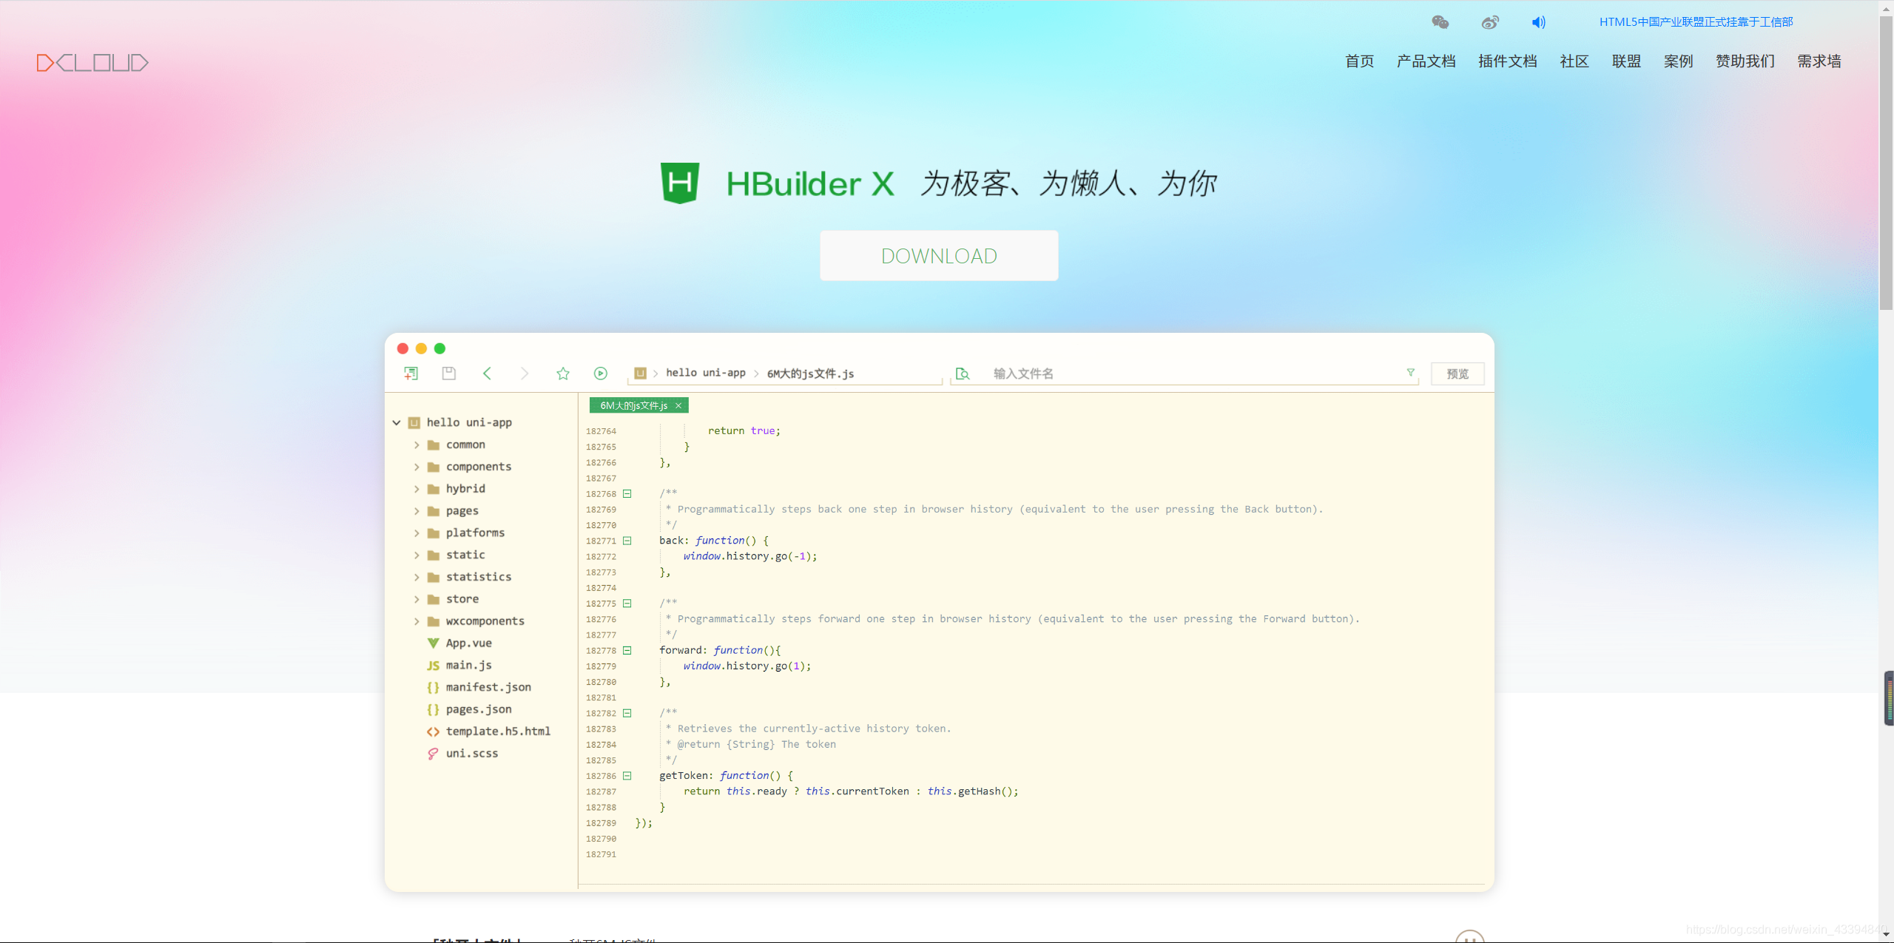This screenshot has width=1894, height=943.
Task: Click 6M大的js文件.js in breadcrumb
Action: [810, 374]
